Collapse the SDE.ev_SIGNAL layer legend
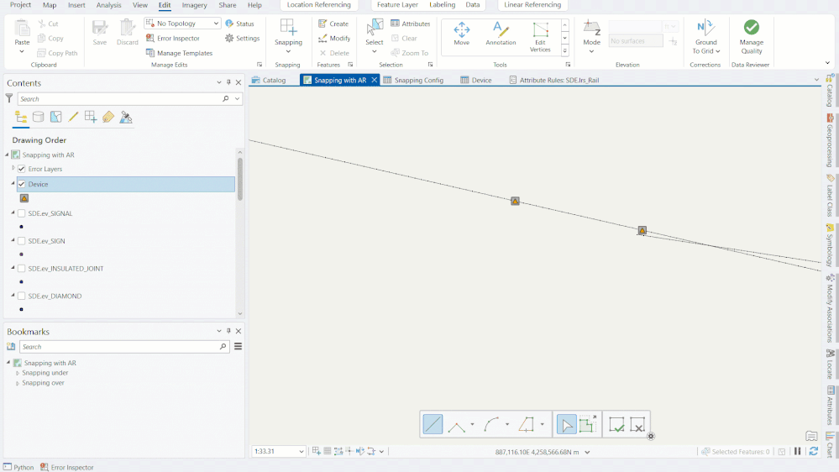This screenshot has height=472, width=839. point(13,213)
